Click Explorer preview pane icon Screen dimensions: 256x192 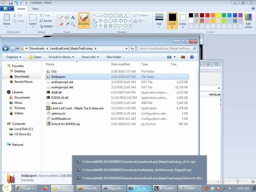183,57
